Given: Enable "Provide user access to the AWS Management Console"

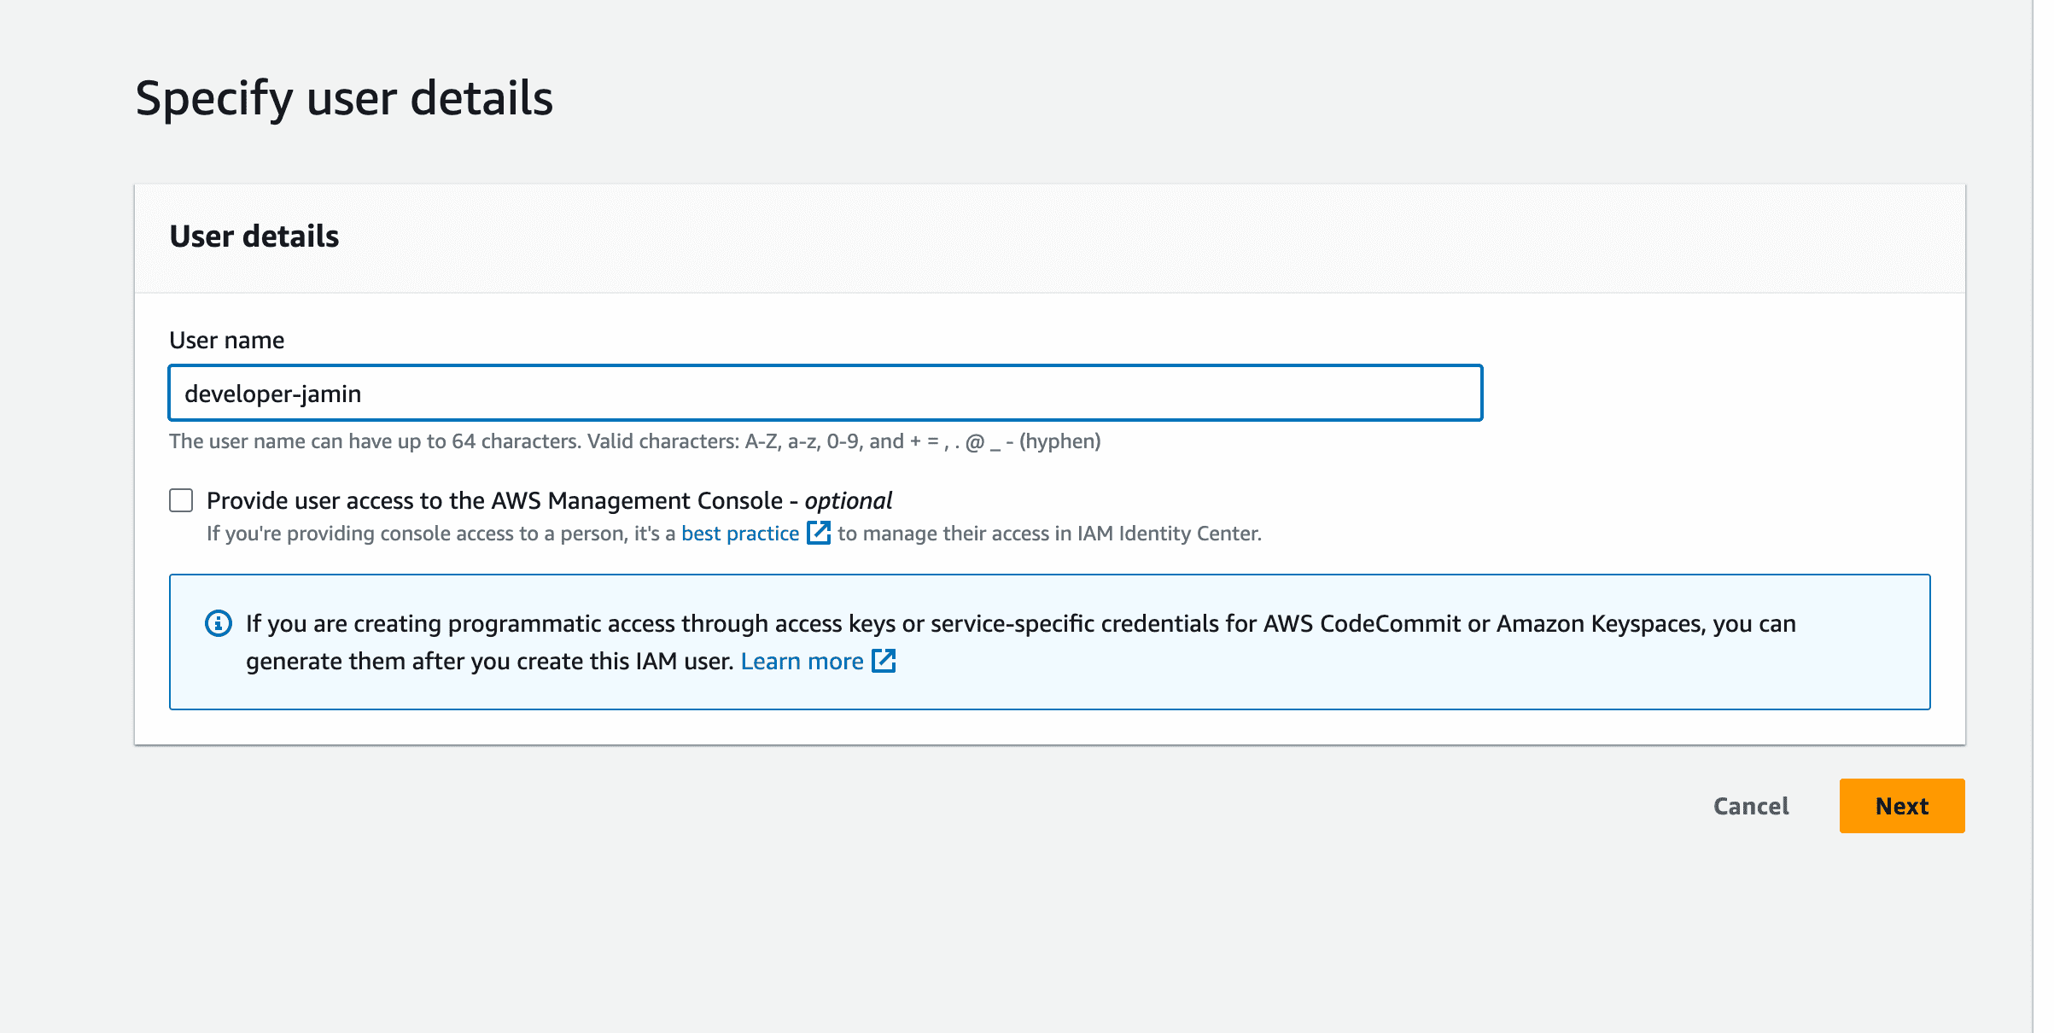Looking at the screenshot, I should click(181, 500).
